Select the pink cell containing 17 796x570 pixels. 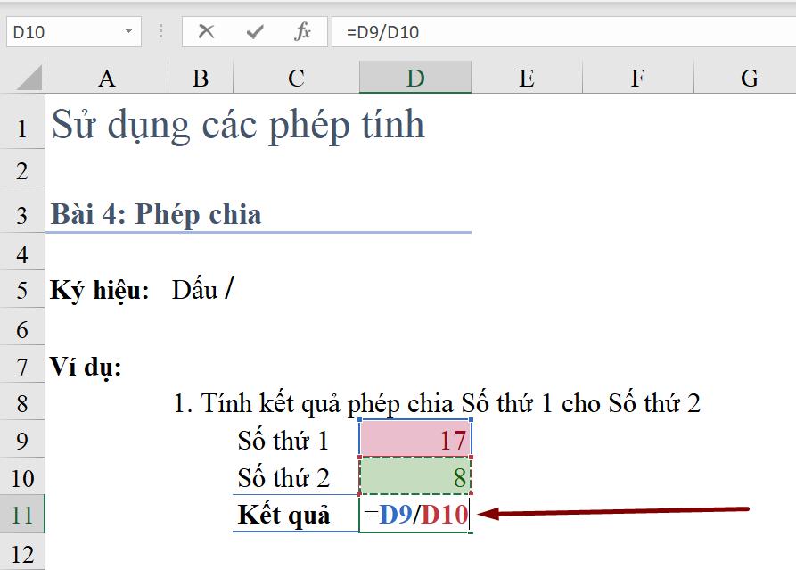(415, 438)
